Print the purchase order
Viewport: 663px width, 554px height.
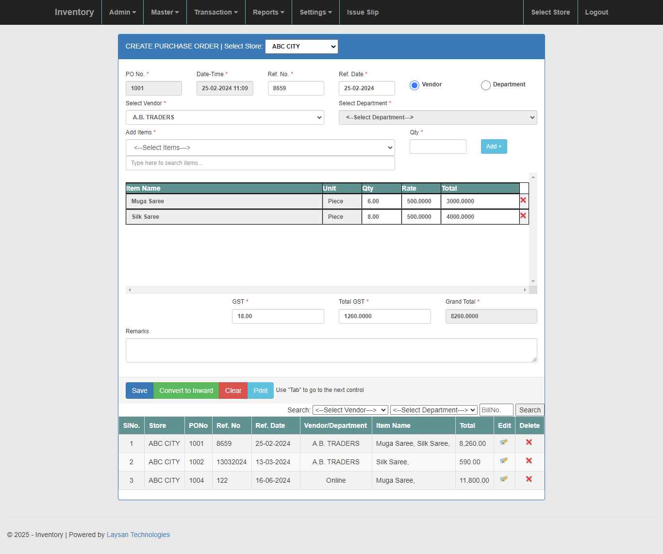click(x=261, y=391)
